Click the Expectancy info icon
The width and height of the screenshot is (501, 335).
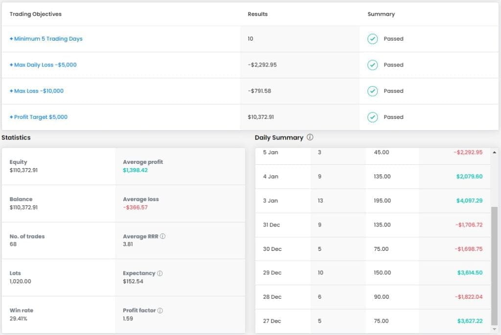tap(160, 273)
